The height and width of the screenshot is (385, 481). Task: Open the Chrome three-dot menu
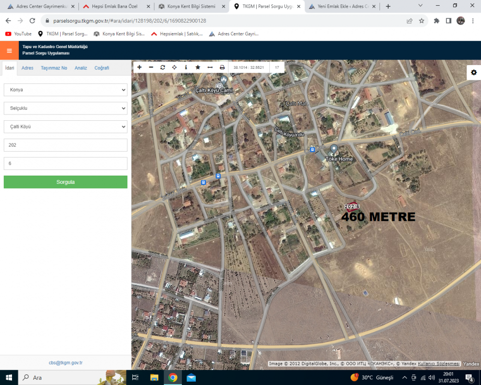[473, 21]
